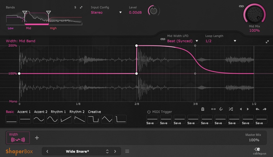Toggle link icon next to Mid Width LFO
The image size is (273, 157).
click(x=163, y=39)
